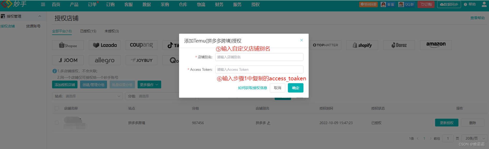The image size is (489, 149).
Task: Switch to the 未授权(3) tab
Action: click(x=112, y=31)
